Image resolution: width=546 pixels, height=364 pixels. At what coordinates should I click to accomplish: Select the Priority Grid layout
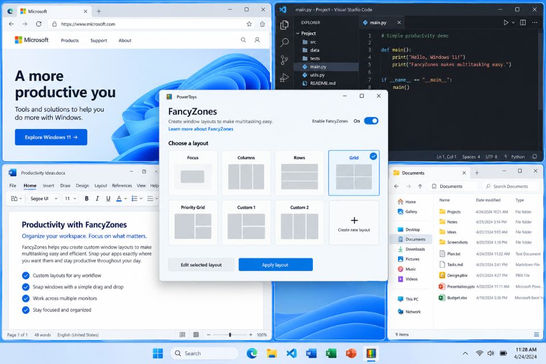point(193,222)
